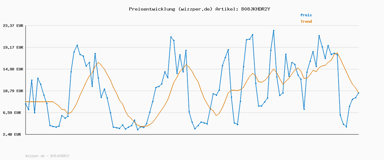Click the 19.17 EUR y-axis label

point(12,47)
